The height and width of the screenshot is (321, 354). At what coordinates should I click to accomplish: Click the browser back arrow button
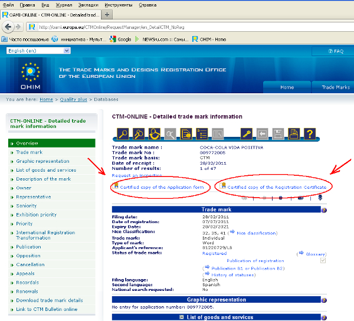9,27
